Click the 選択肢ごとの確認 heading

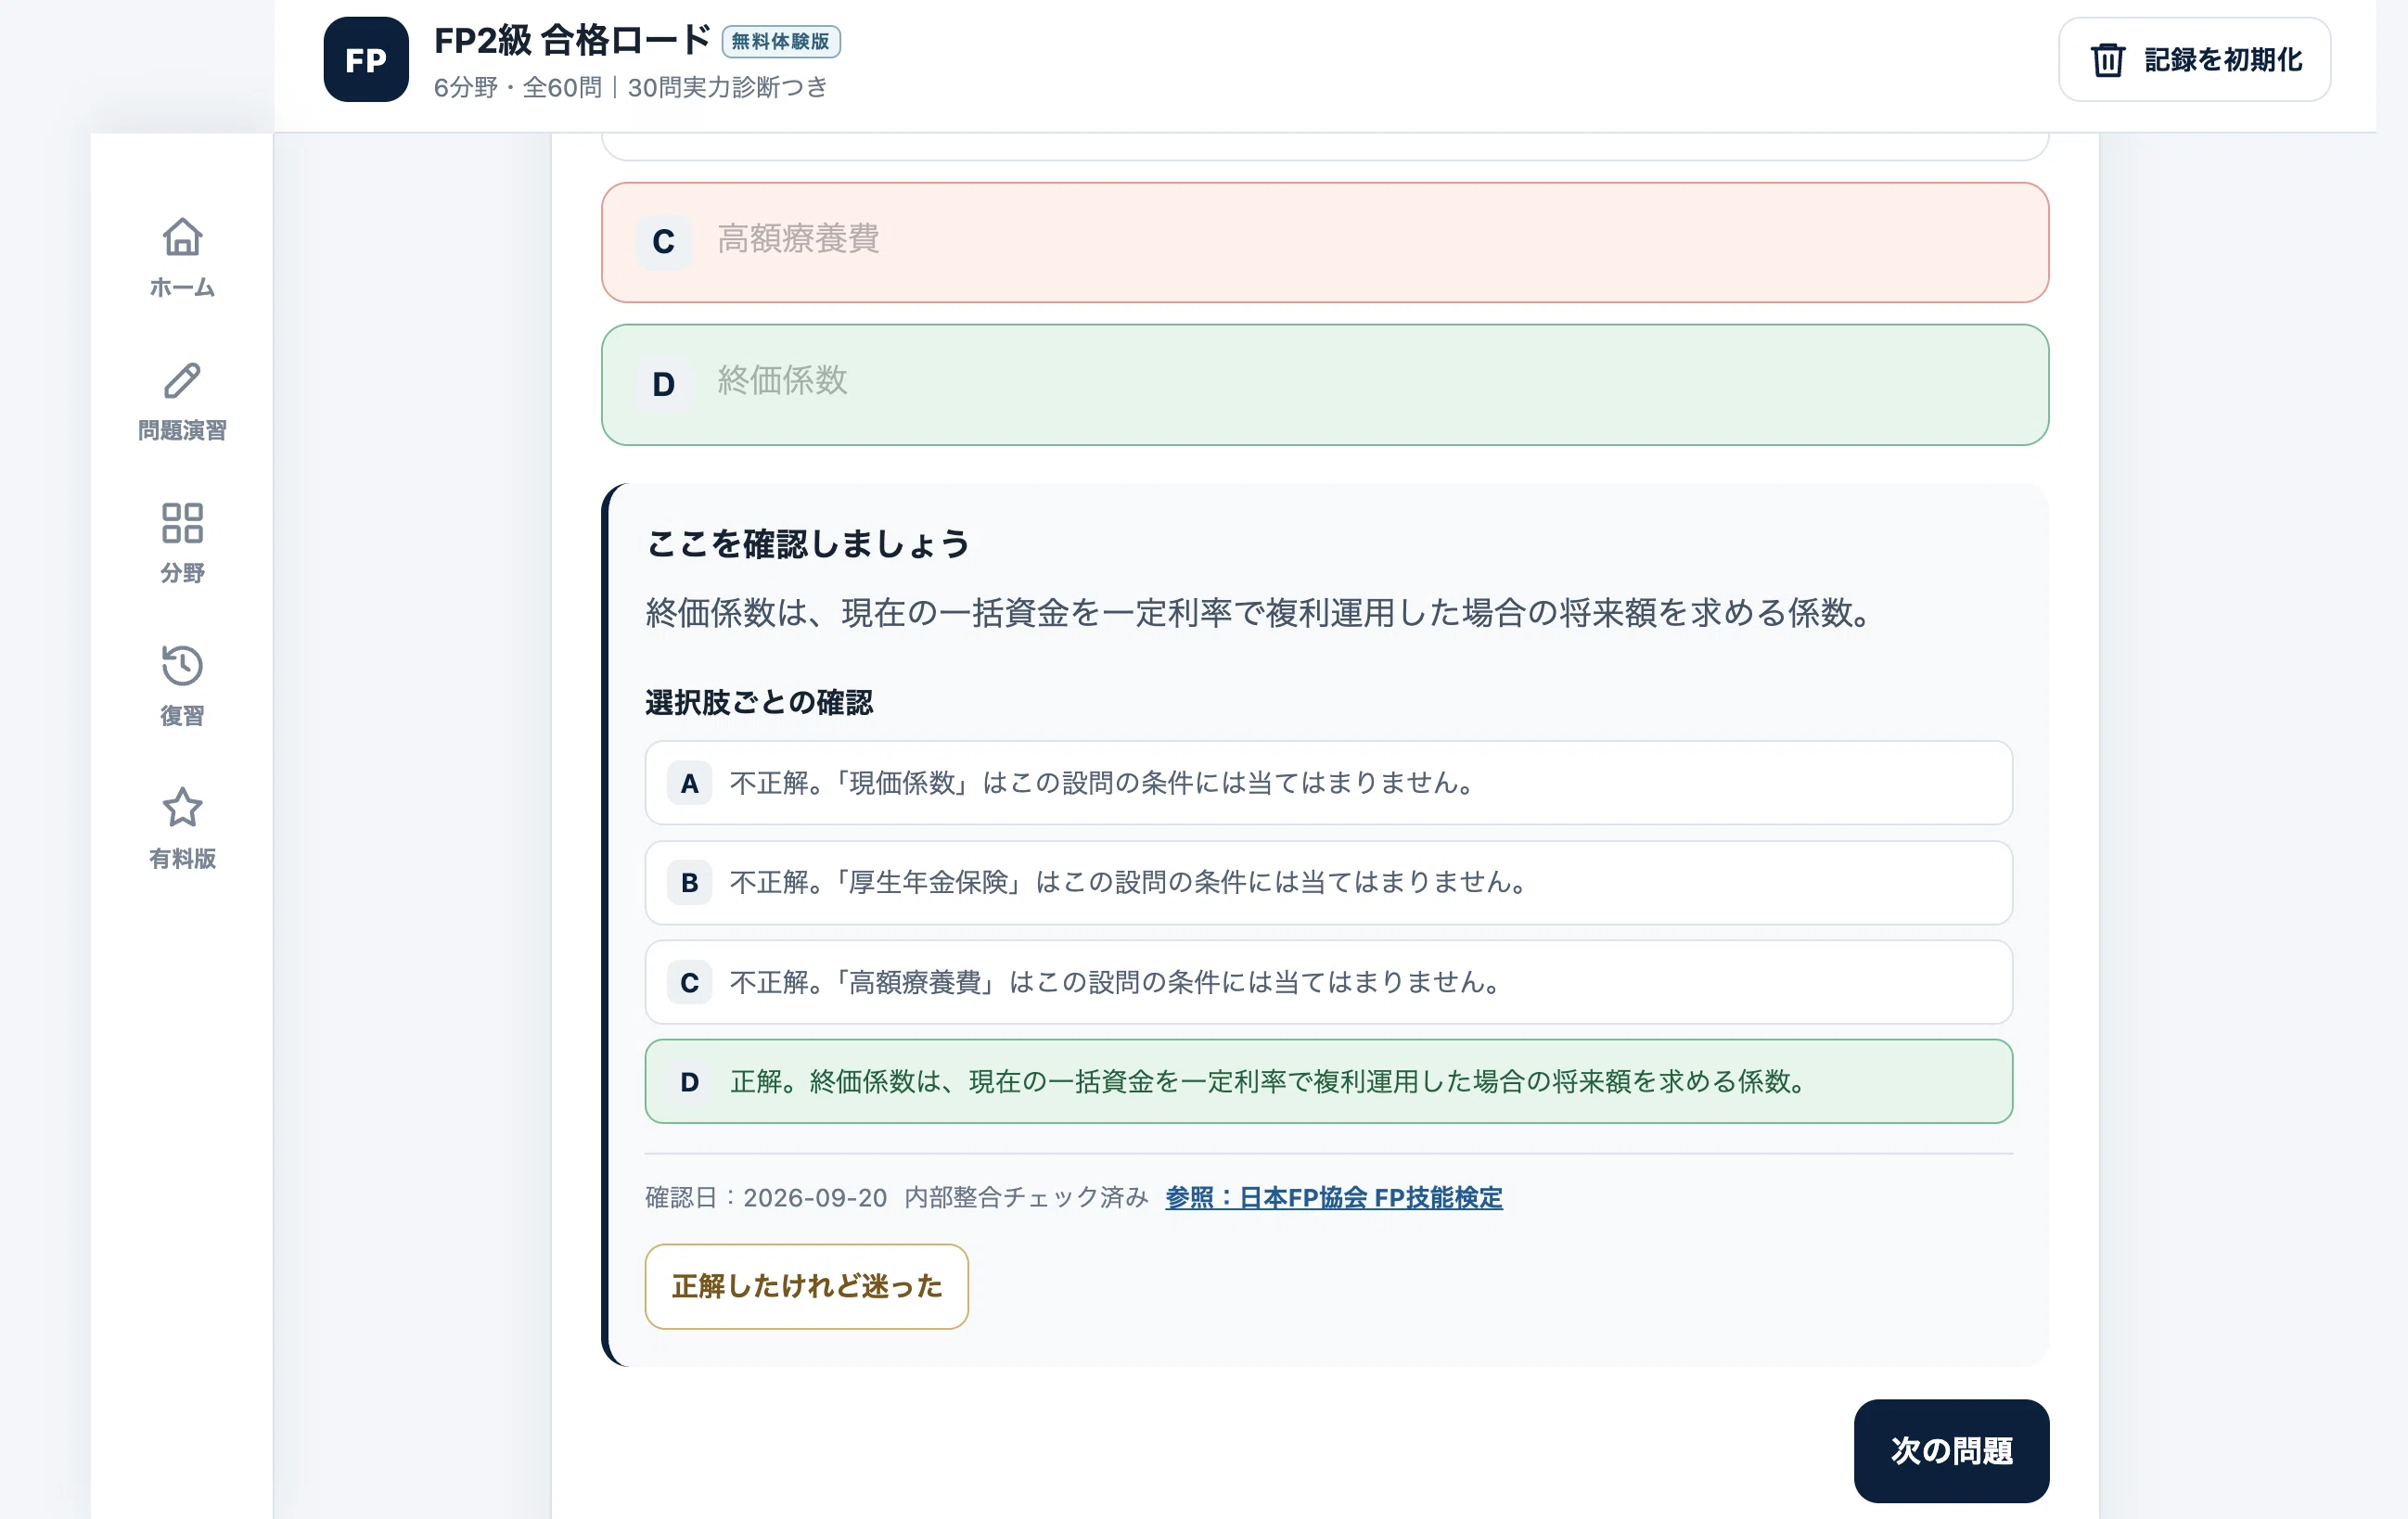pos(759,702)
